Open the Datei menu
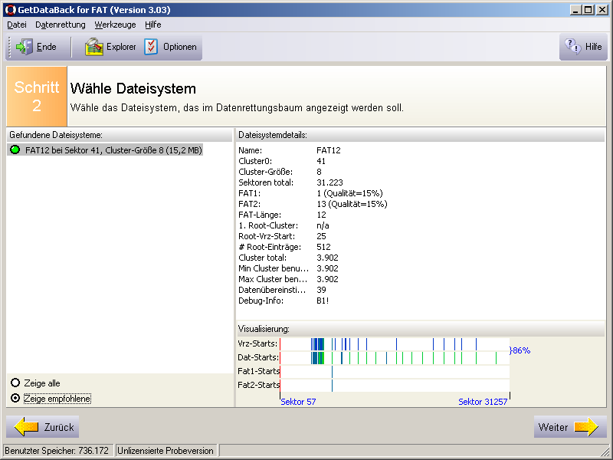 click(17, 25)
